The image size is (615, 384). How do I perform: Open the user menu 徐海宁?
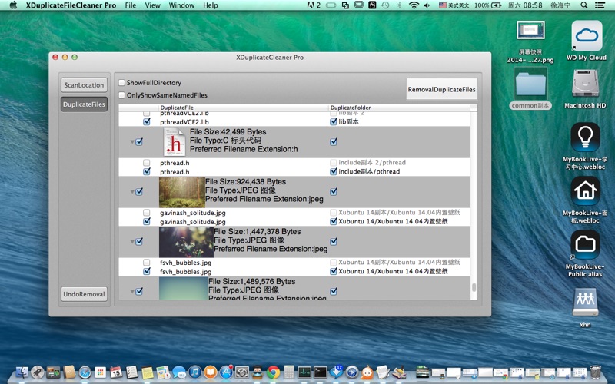click(x=560, y=5)
